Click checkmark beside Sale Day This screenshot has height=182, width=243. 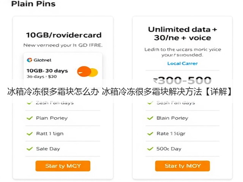(x=30, y=149)
